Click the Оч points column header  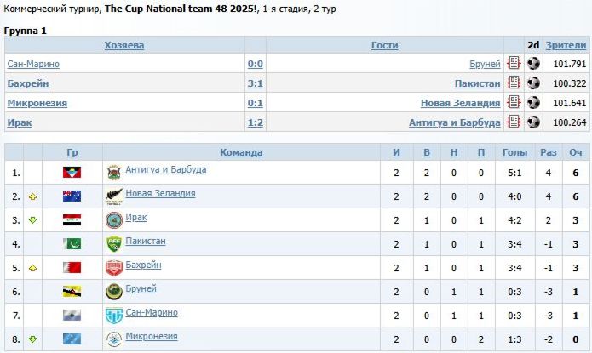(576, 153)
